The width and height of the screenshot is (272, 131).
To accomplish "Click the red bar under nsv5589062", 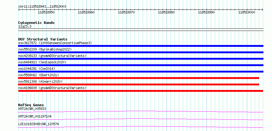I will pyautogui.click(x=139, y=78).
